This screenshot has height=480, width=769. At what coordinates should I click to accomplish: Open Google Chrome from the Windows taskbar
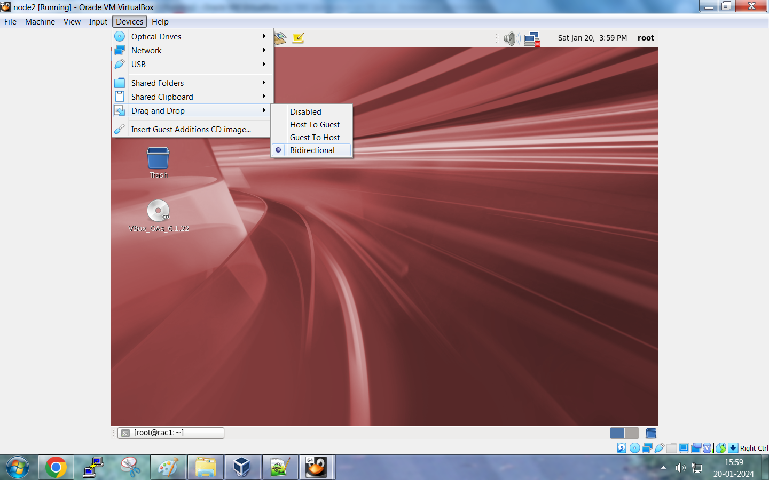click(56, 468)
